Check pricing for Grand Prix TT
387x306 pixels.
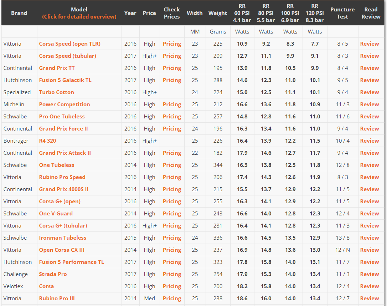point(172,68)
